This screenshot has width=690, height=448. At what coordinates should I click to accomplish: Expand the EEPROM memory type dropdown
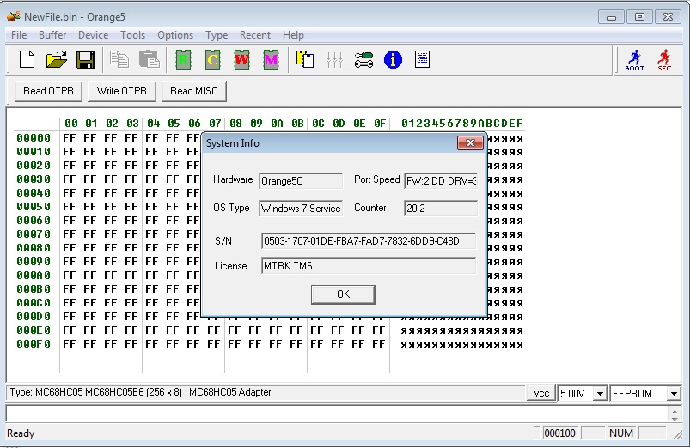tap(674, 393)
